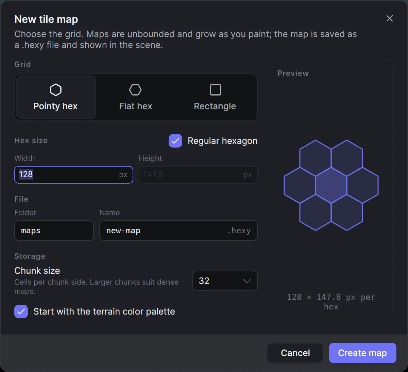Choose the Rectangle grid type
This screenshot has width=408, height=372.
[215, 97]
